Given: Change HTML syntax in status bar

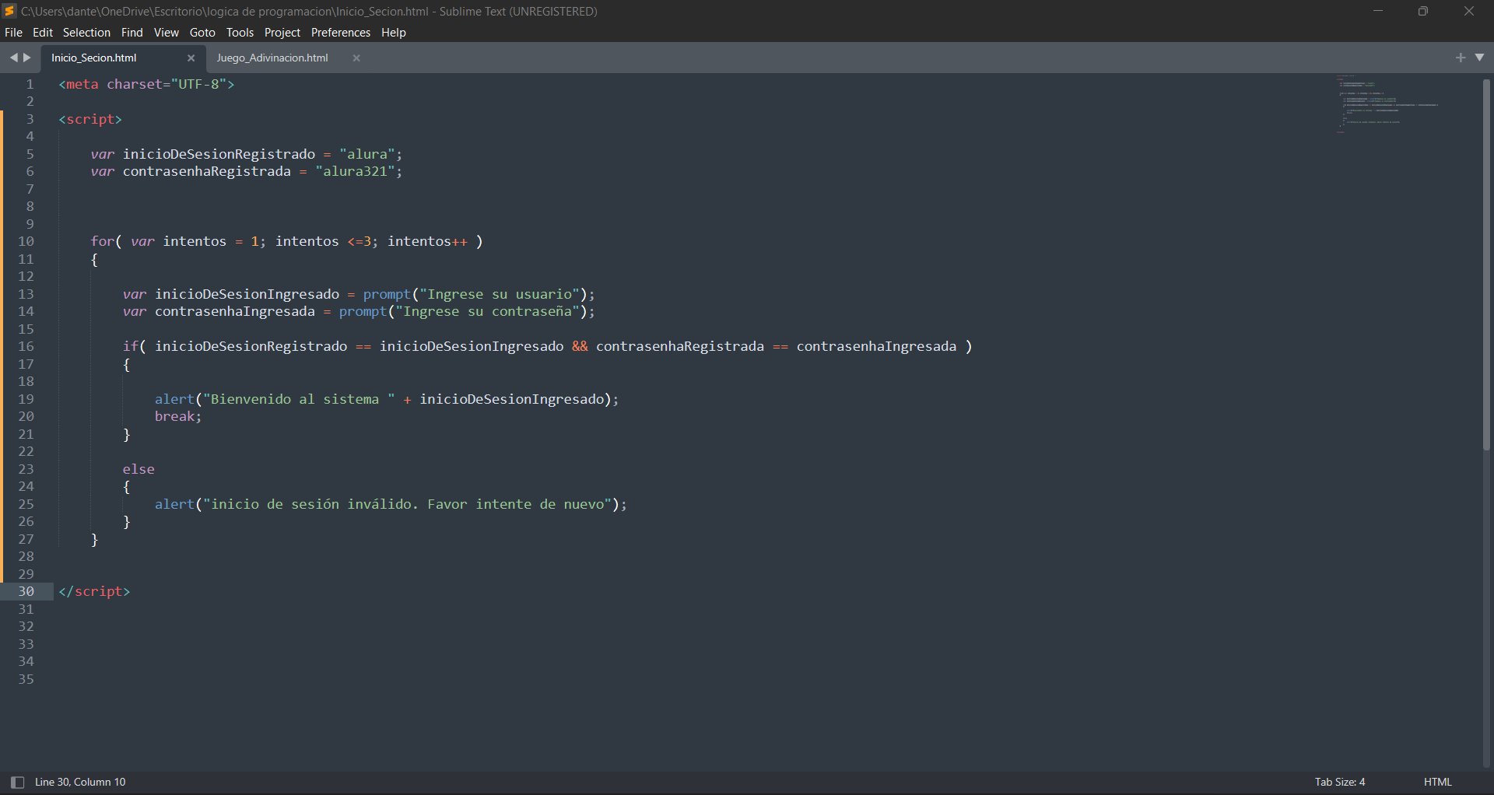Looking at the screenshot, I should pyautogui.click(x=1438, y=783).
